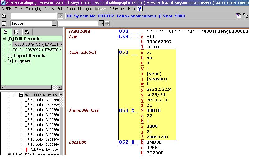Click the ellipsis browse button after barcode field
Image resolution: width=257 pixels, height=161 pixels.
coord(101,23)
